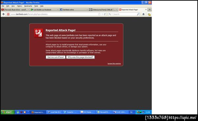Bookmark this page with the star icon

click(99, 14)
